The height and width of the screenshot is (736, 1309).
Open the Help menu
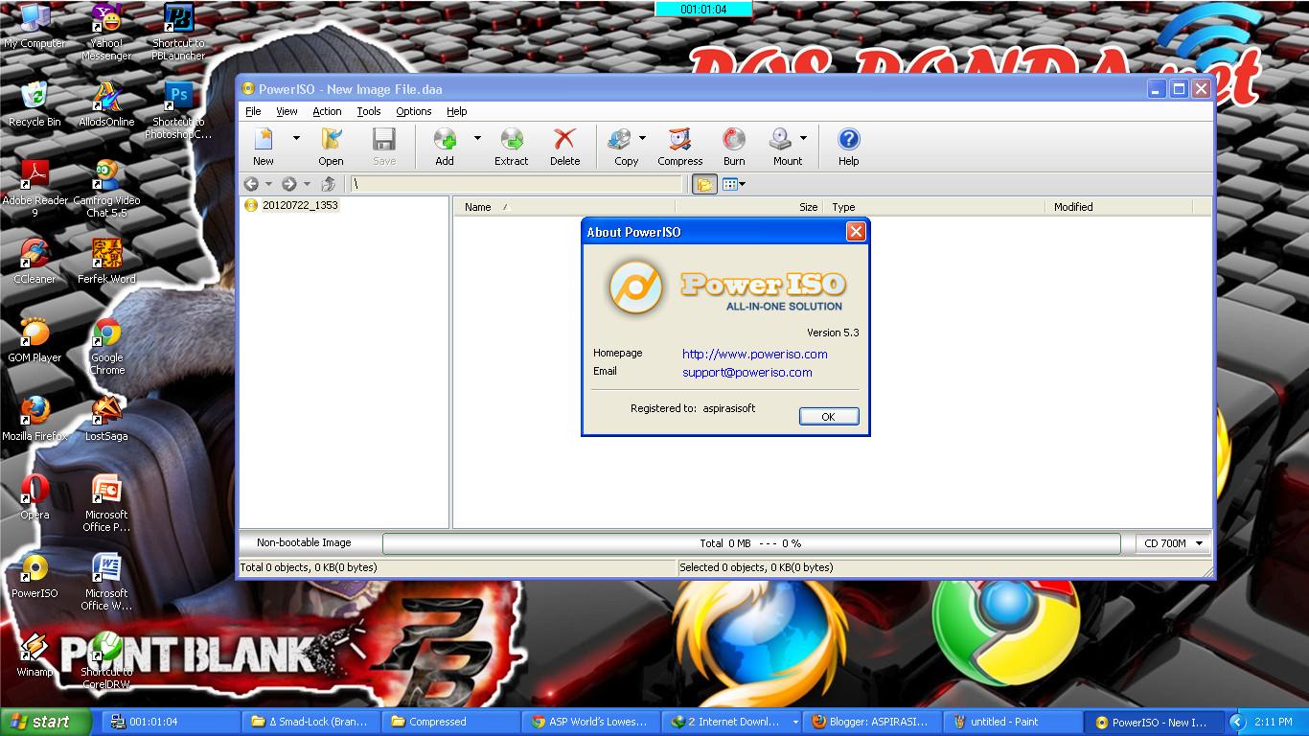[457, 111]
